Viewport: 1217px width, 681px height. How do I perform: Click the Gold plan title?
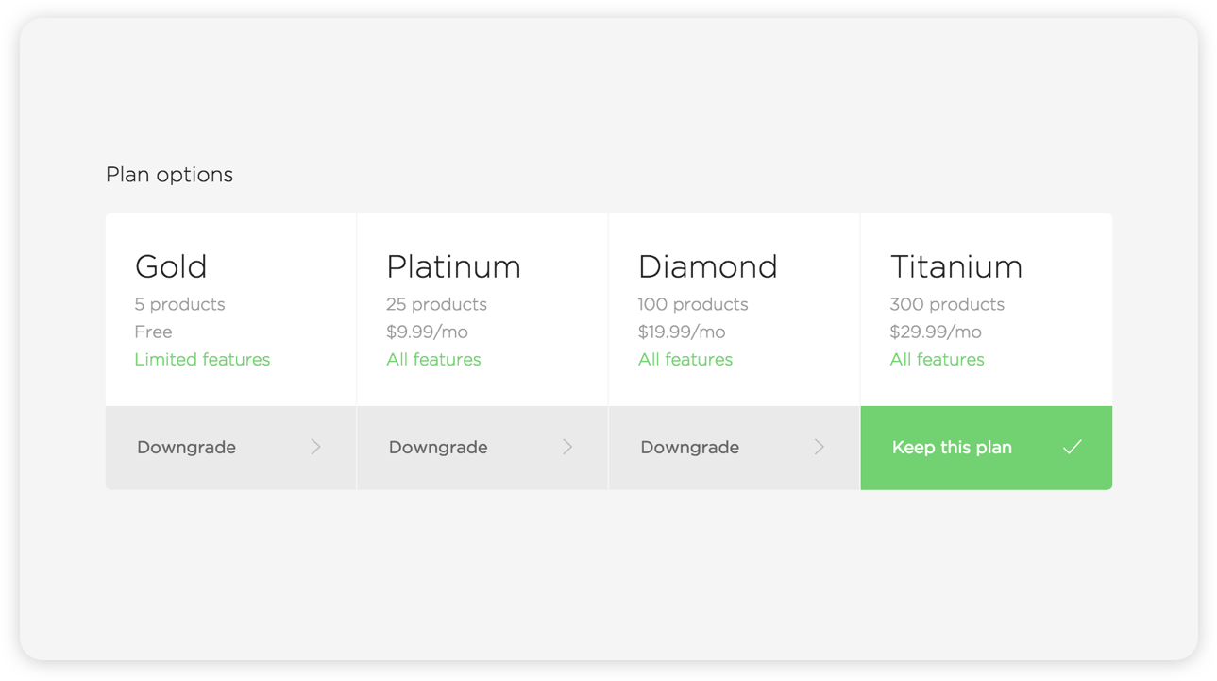coord(171,266)
